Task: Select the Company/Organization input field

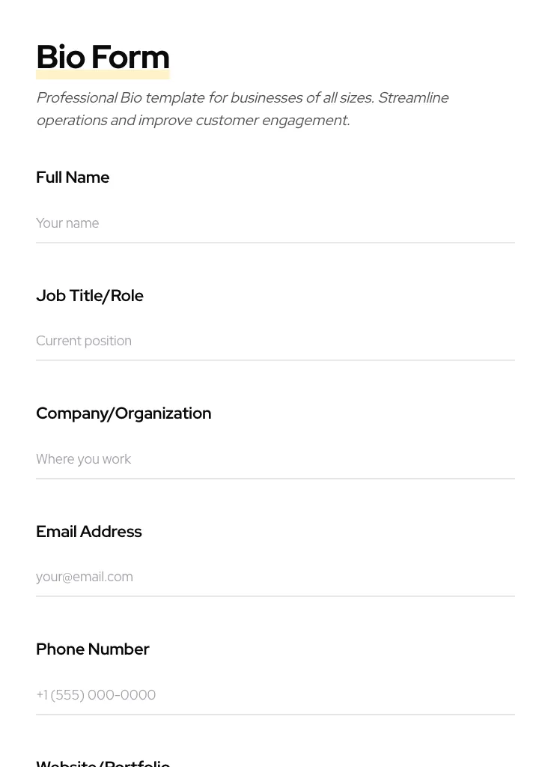Action: [275, 459]
